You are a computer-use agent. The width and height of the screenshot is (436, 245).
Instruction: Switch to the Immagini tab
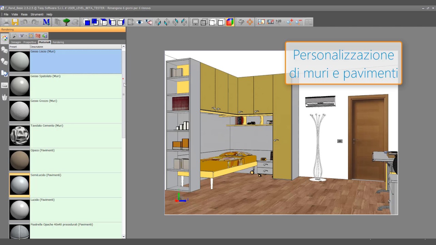pos(16,42)
